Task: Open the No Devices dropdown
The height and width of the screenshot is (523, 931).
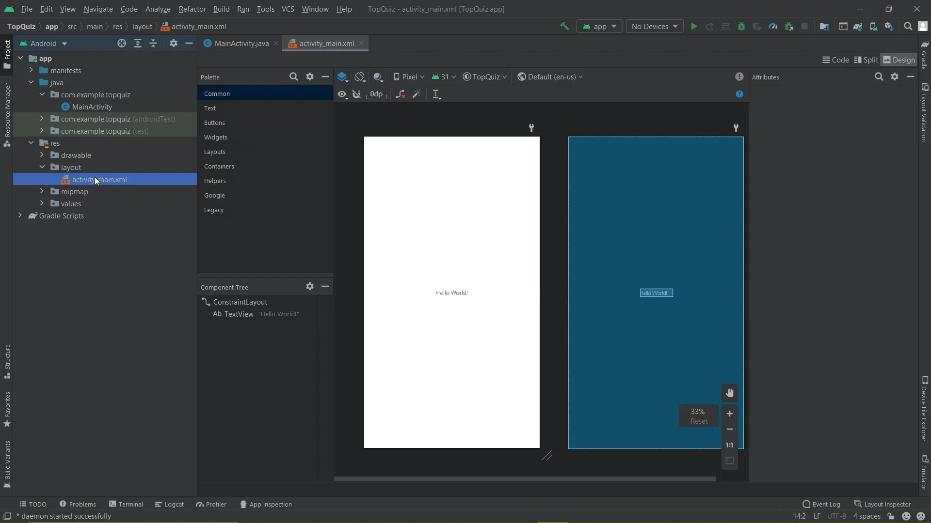Action: click(654, 27)
